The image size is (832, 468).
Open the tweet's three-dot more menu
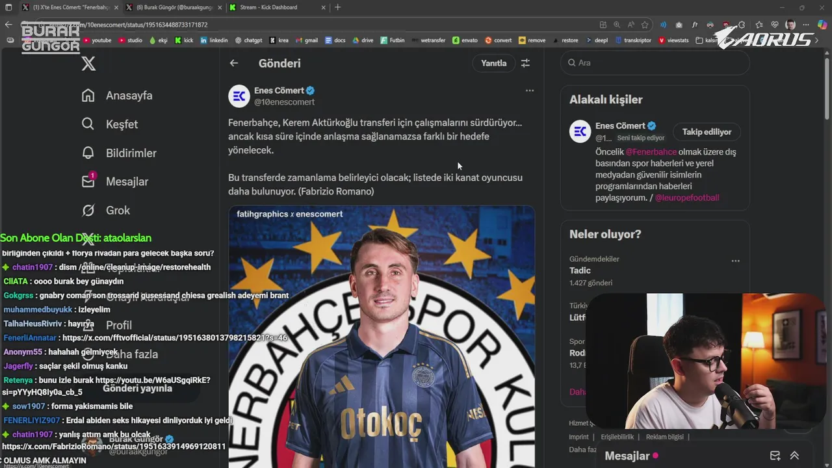(530, 91)
